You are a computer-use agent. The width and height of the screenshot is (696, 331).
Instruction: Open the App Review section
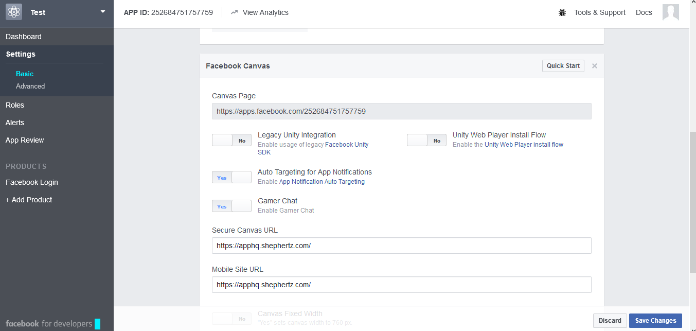25,140
